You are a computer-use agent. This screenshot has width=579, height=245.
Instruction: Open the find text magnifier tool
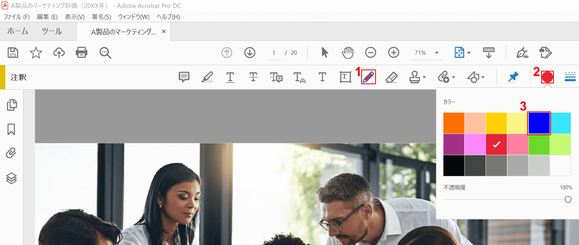coord(105,53)
